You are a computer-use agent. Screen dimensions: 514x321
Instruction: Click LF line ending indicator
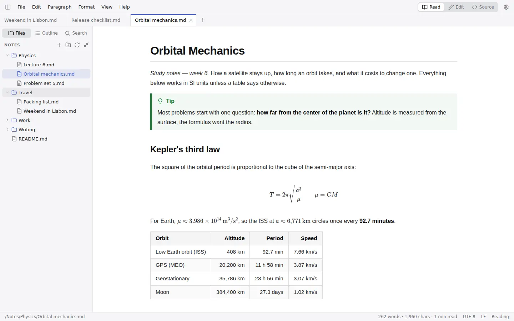(x=483, y=317)
